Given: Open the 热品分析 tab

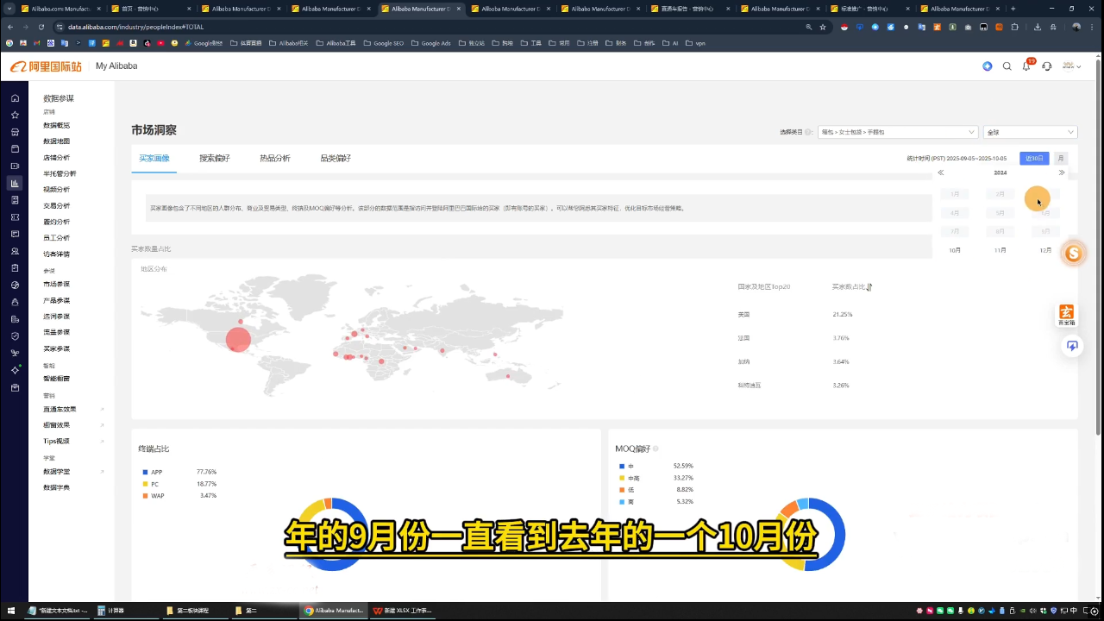Looking at the screenshot, I should point(274,158).
